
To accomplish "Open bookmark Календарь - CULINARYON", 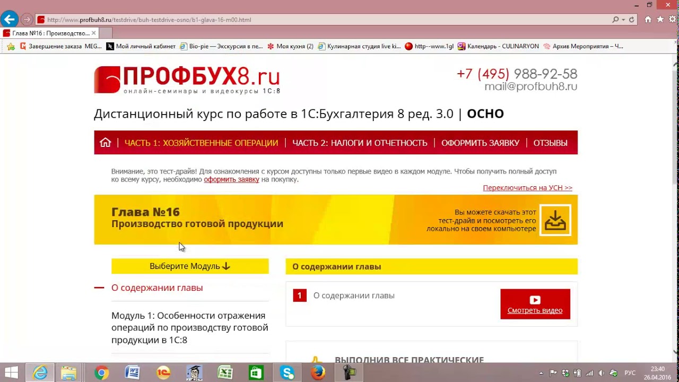I will [x=498, y=46].
